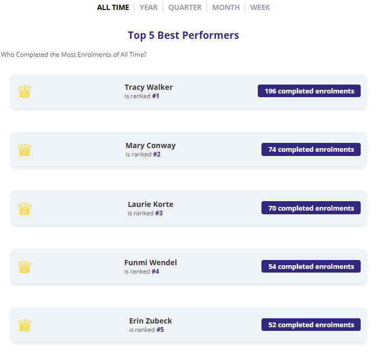Click the 196 completed enrolments badge
Viewport: 378px width, 354px height.
coord(309,91)
